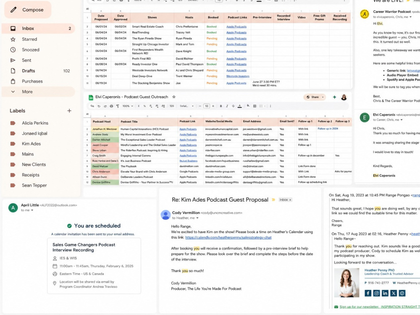Toggle Bold in Outreach toolbar
Screen dimensions: 420x315
coord(221,106)
